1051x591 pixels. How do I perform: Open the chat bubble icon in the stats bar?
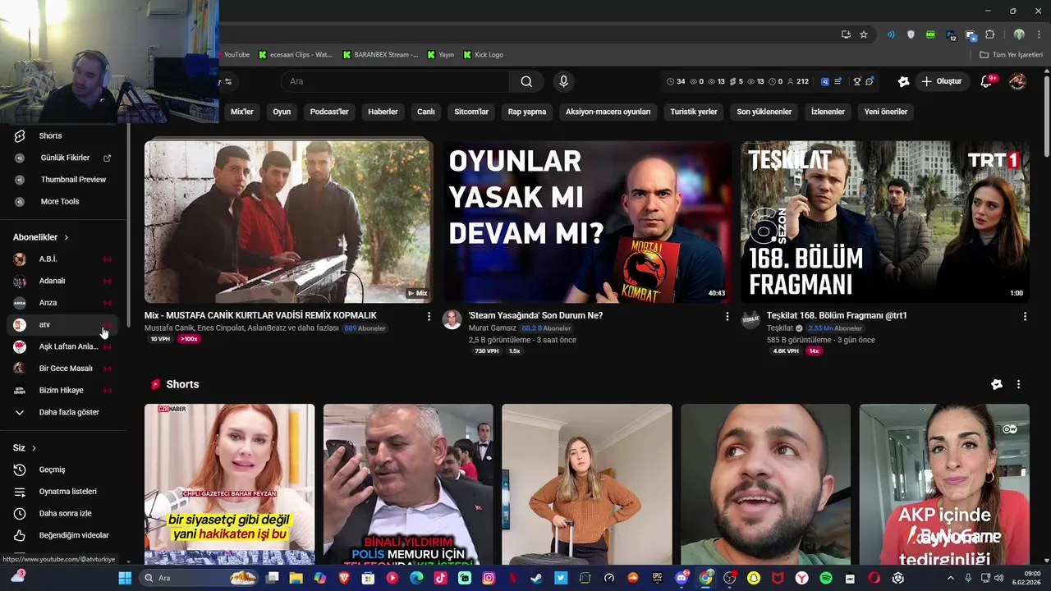point(870,81)
